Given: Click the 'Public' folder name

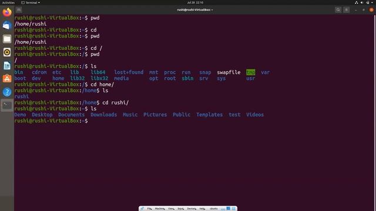Looking at the screenshot, I should pos(182,115).
